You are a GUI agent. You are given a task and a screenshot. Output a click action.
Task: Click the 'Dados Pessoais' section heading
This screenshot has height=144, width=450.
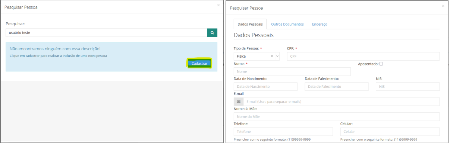(x=254, y=35)
